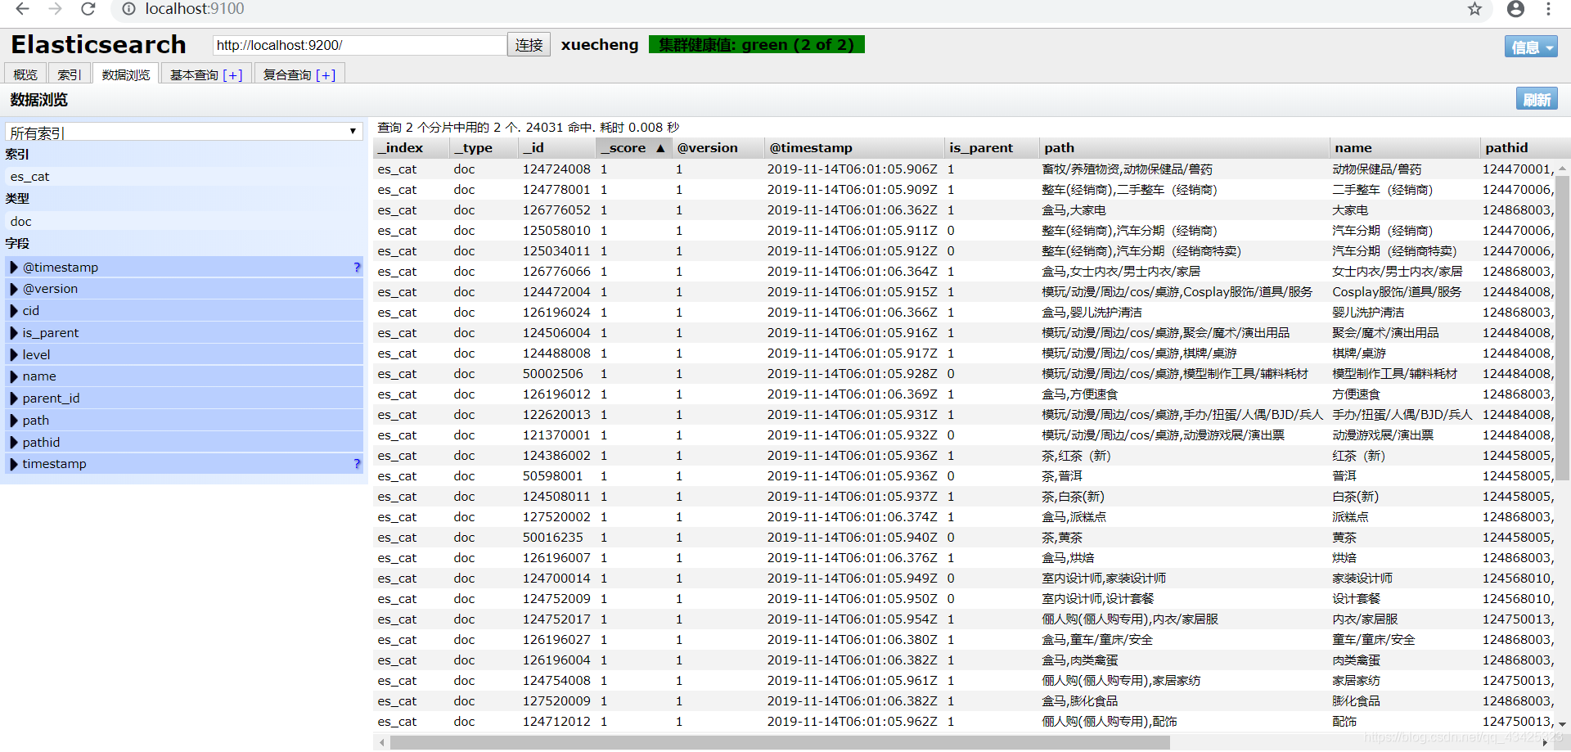Reload the page with the refresh icon
This screenshot has width=1571, height=752.
click(x=88, y=9)
